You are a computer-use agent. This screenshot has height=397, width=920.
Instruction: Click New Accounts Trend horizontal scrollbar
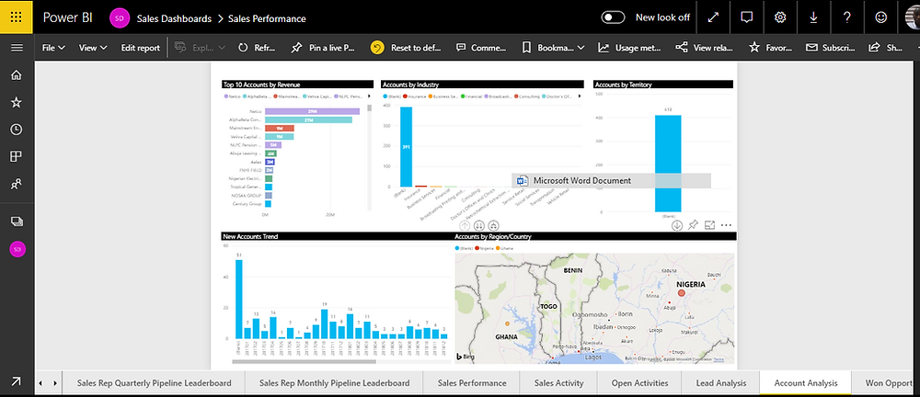click(x=304, y=362)
